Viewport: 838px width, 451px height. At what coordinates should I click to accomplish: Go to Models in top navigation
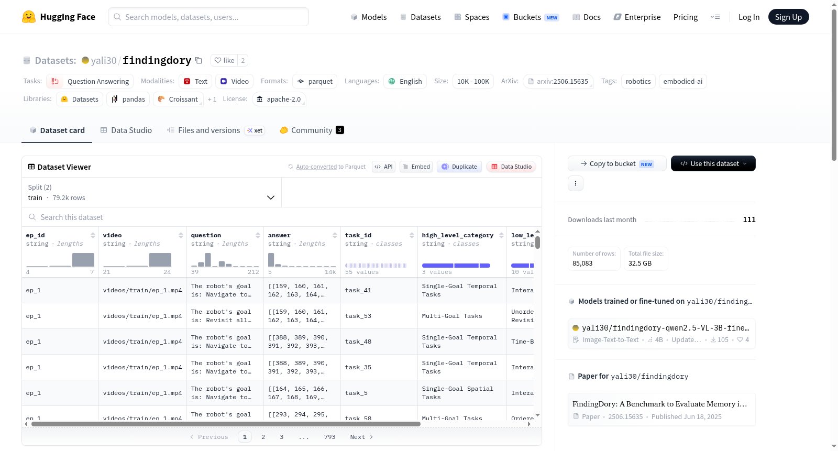tap(369, 17)
